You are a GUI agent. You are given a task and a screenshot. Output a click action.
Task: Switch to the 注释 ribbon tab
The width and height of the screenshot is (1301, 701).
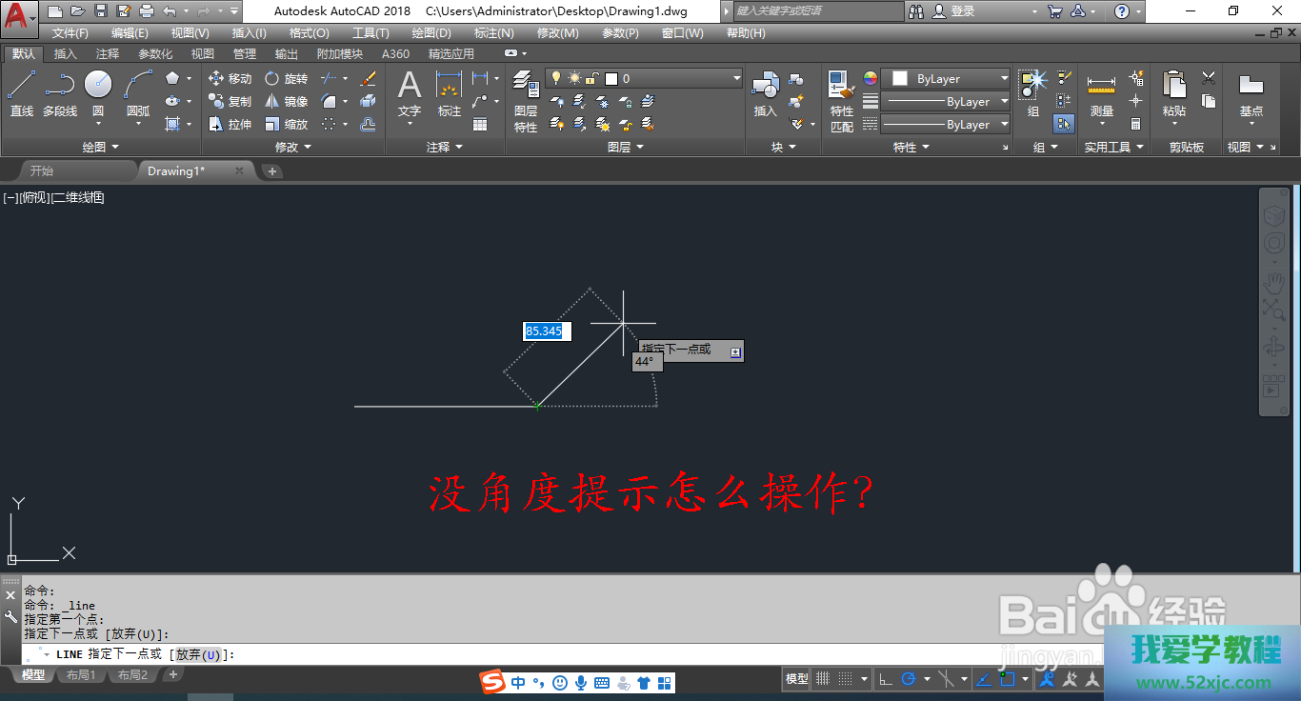[108, 54]
